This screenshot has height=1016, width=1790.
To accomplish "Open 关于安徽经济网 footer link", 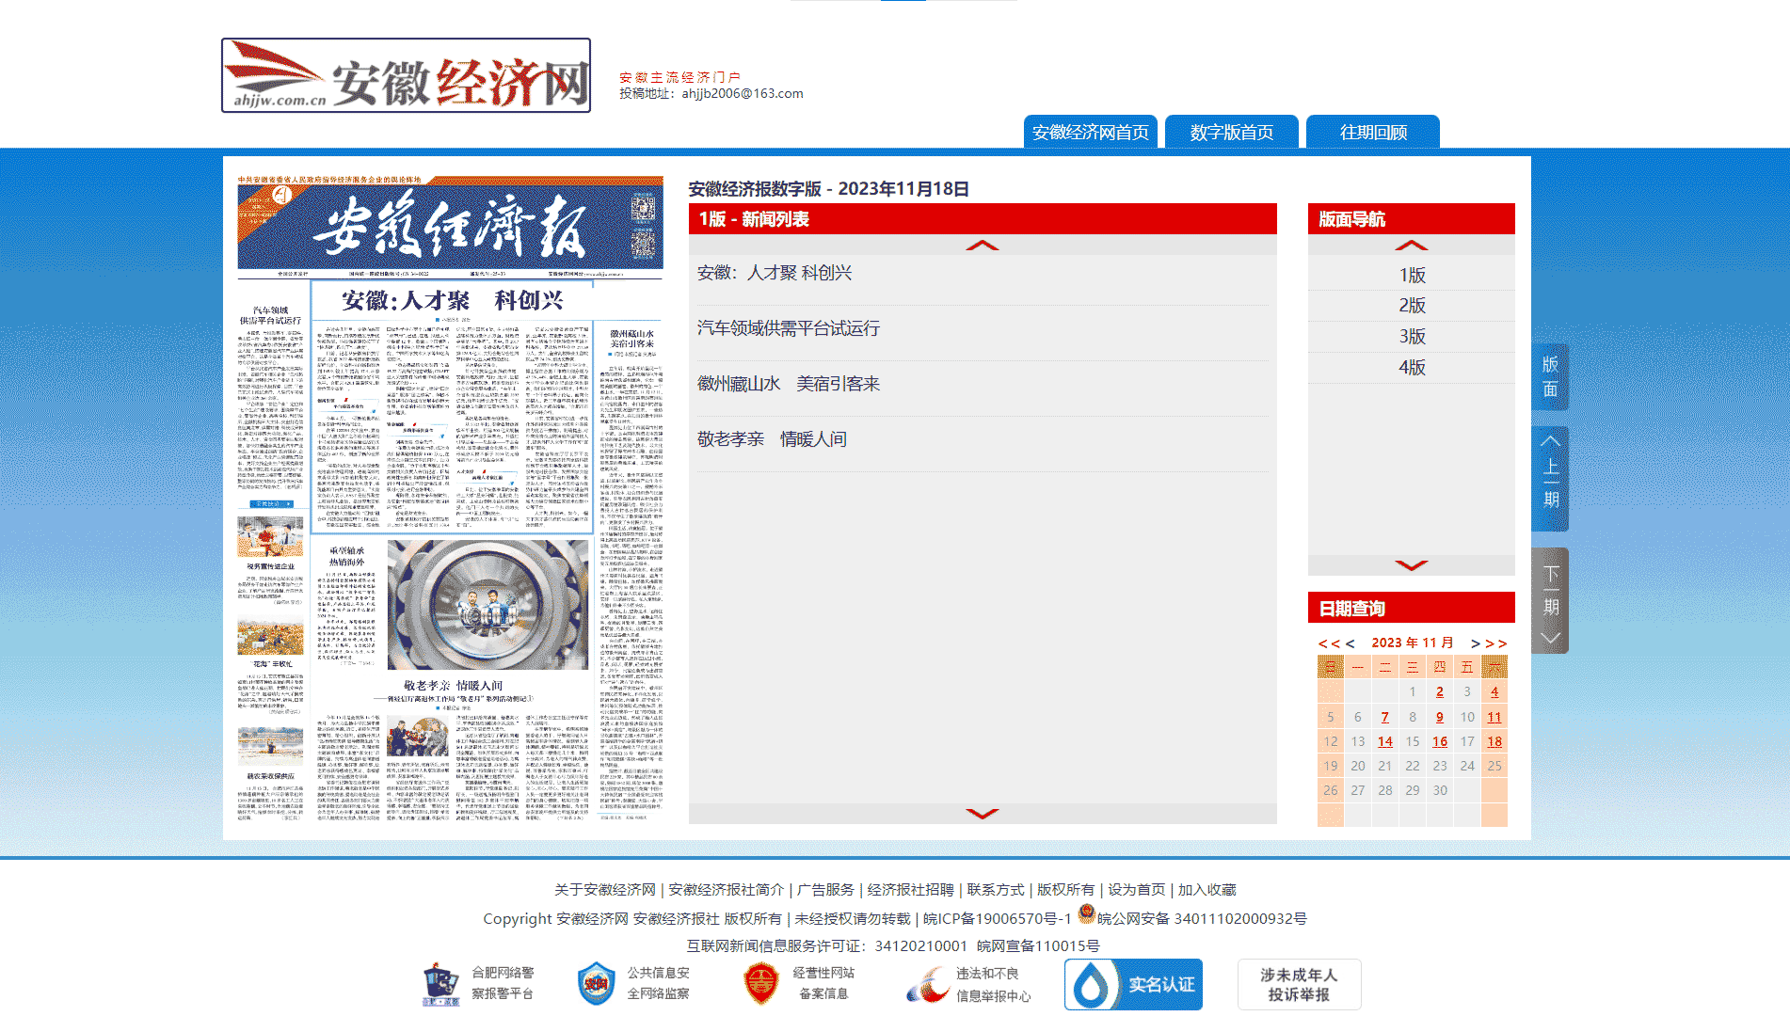I will click(605, 890).
